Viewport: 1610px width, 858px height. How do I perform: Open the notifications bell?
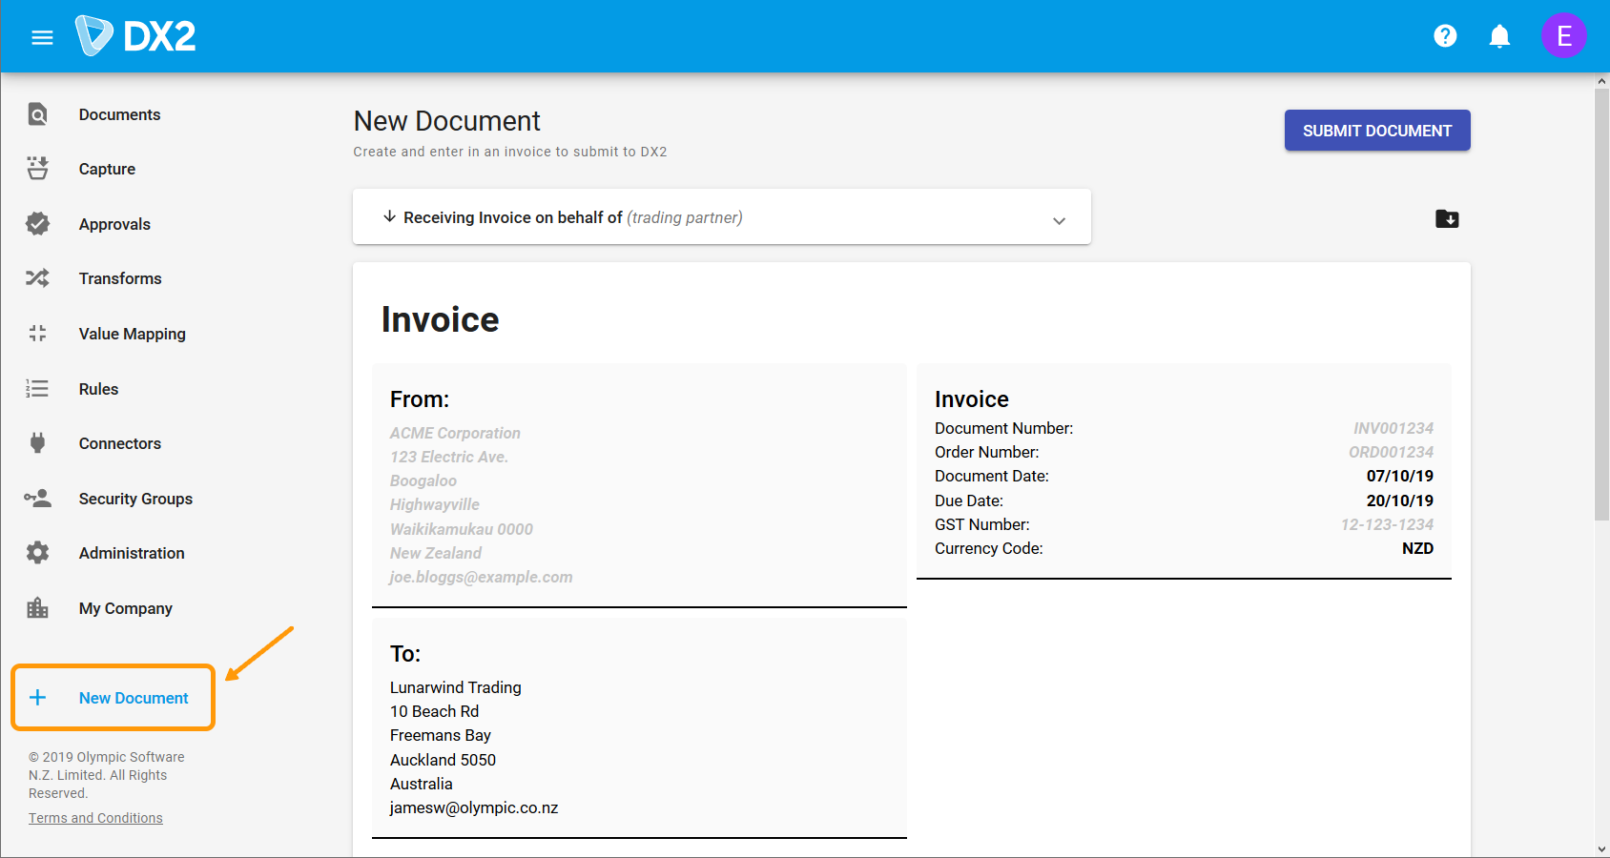point(1498,35)
